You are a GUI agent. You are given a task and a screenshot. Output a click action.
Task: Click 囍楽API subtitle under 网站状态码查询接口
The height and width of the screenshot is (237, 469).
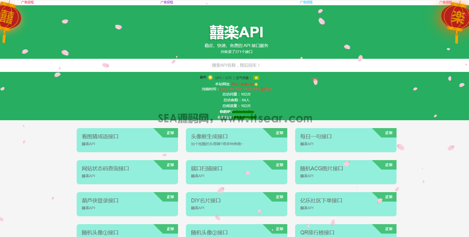point(88,176)
